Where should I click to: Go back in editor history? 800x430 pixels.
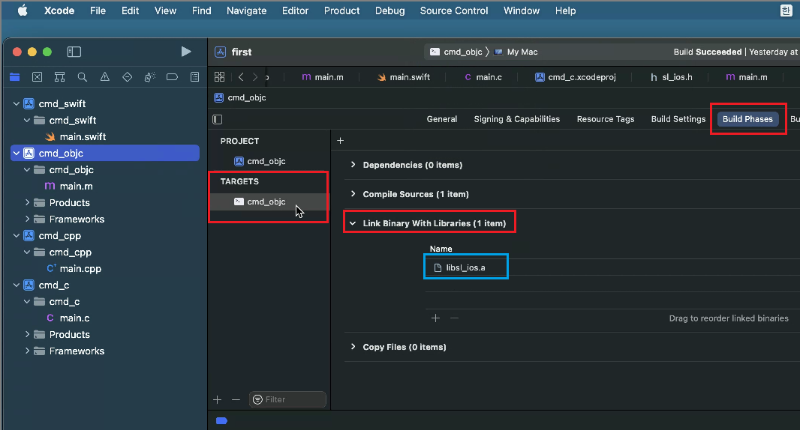[241, 77]
